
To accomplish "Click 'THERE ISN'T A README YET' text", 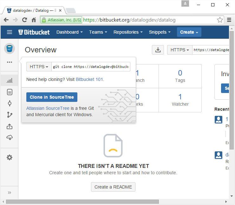I will tap(114, 166).
